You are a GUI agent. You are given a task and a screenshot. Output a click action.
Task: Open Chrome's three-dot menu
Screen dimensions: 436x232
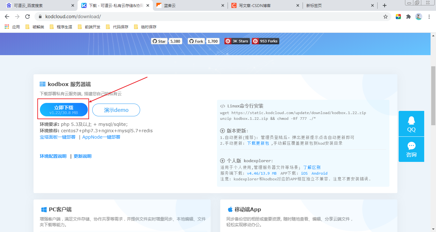pos(429,17)
